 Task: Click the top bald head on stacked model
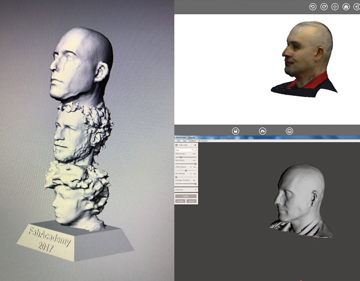coord(81,66)
